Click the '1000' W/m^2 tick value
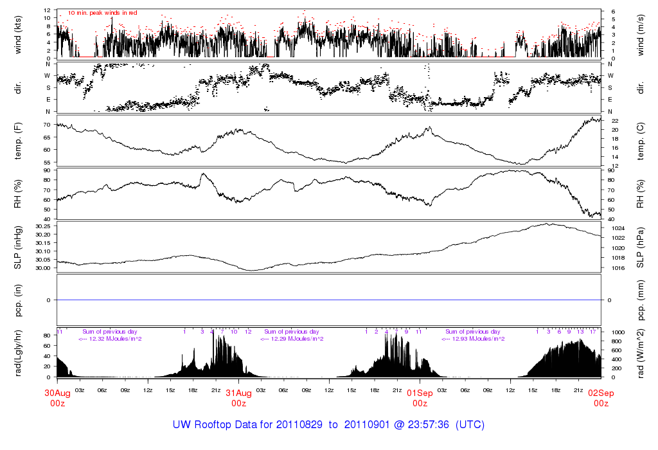 pyautogui.click(x=618, y=332)
